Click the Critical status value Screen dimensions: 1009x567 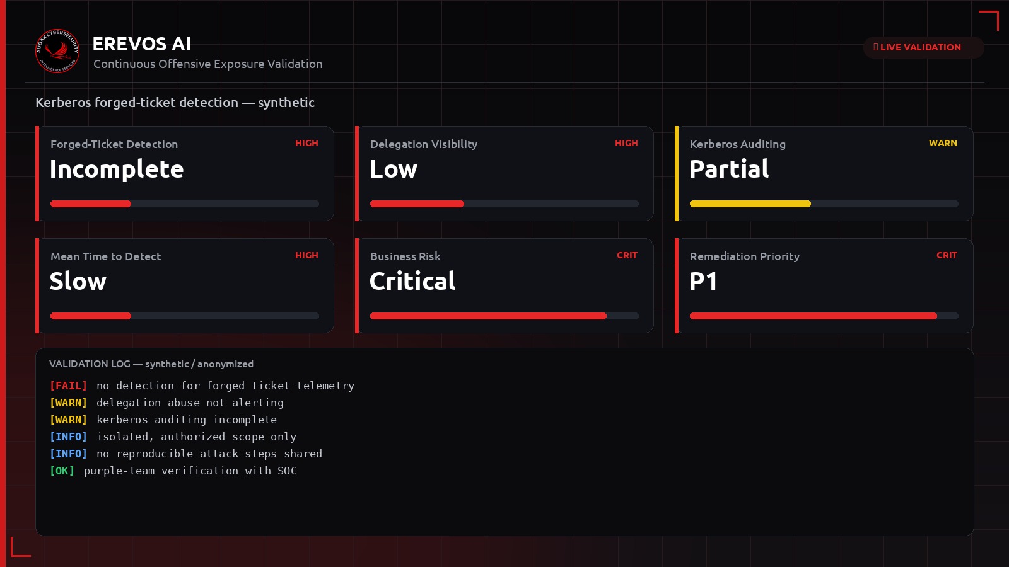[412, 281]
